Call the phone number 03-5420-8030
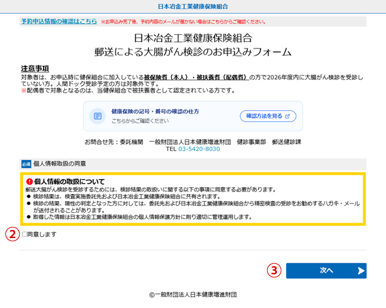386x308 pixels. click(x=199, y=149)
